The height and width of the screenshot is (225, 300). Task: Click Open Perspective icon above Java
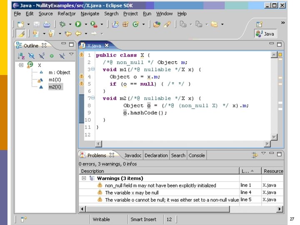tap(260, 25)
